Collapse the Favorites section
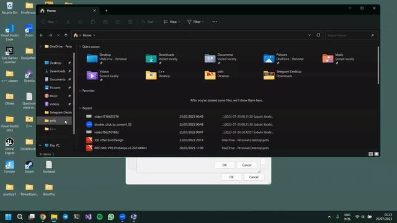Viewport: 397px width, 223px height. pyautogui.click(x=80, y=90)
